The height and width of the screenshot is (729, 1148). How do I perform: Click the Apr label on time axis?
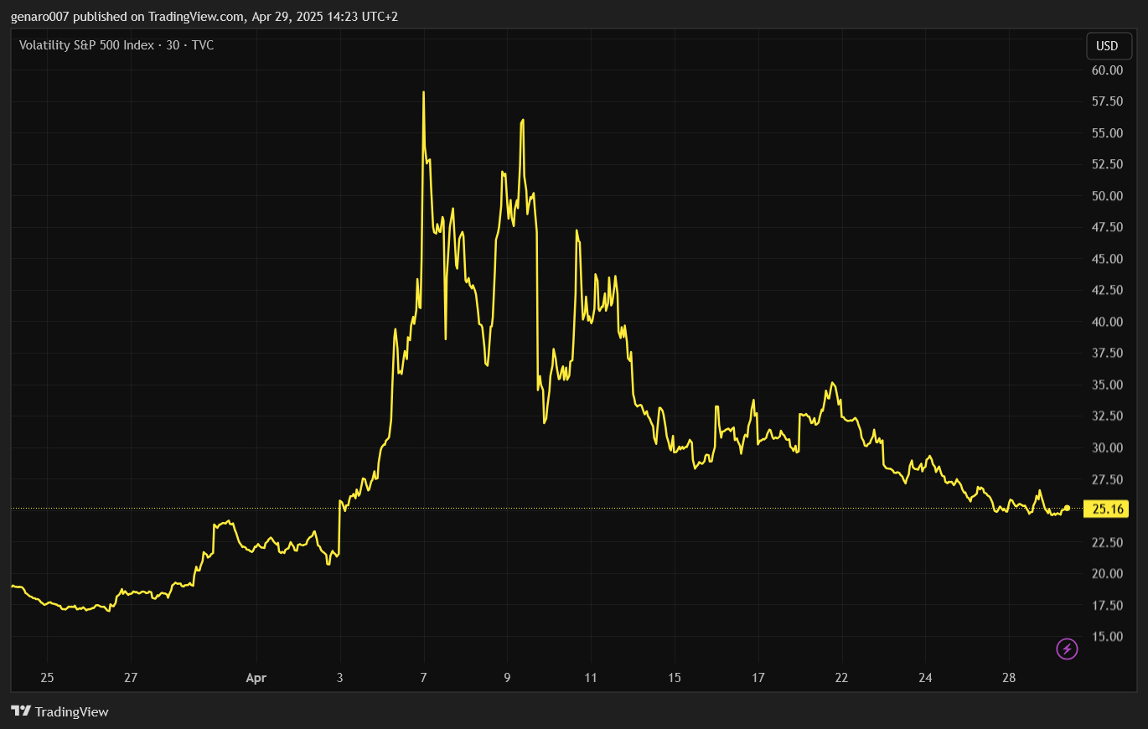pyautogui.click(x=256, y=678)
